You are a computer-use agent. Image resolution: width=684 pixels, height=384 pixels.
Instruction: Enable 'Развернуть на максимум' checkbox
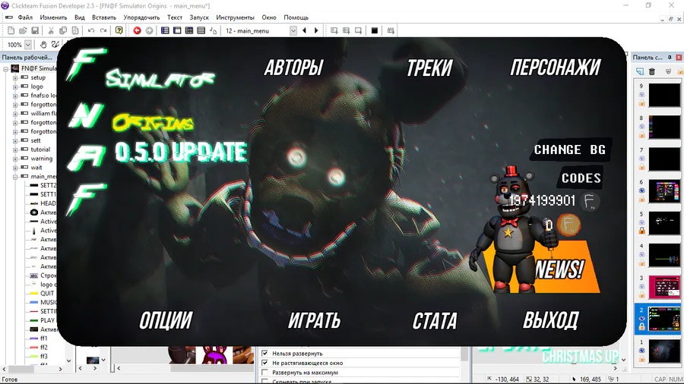[x=264, y=373]
